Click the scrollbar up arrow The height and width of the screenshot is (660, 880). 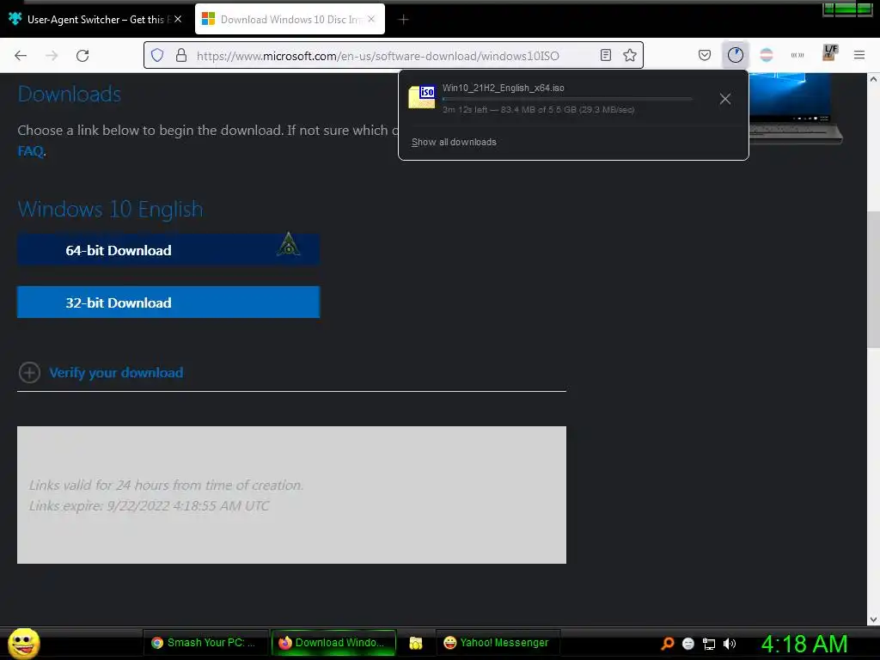click(873, 79)
